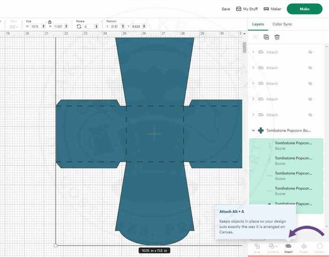The height and width of the screenshot is (257, 329).
Task: Click the Flatten tool icon
Action: tap(304, 246)
